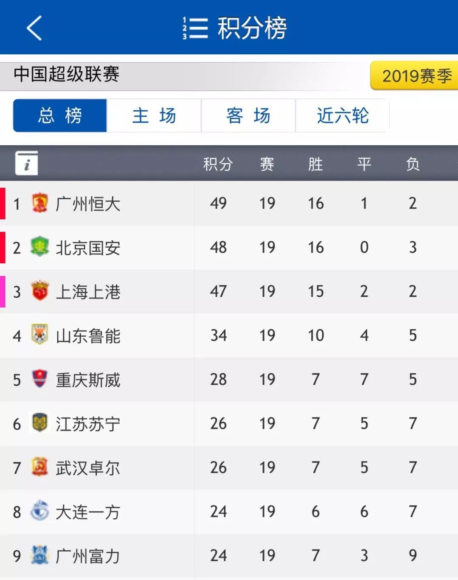This screenshot has width=458, height=580.
Task: Tap the 广州恒大 team crest
Action: 40,203
